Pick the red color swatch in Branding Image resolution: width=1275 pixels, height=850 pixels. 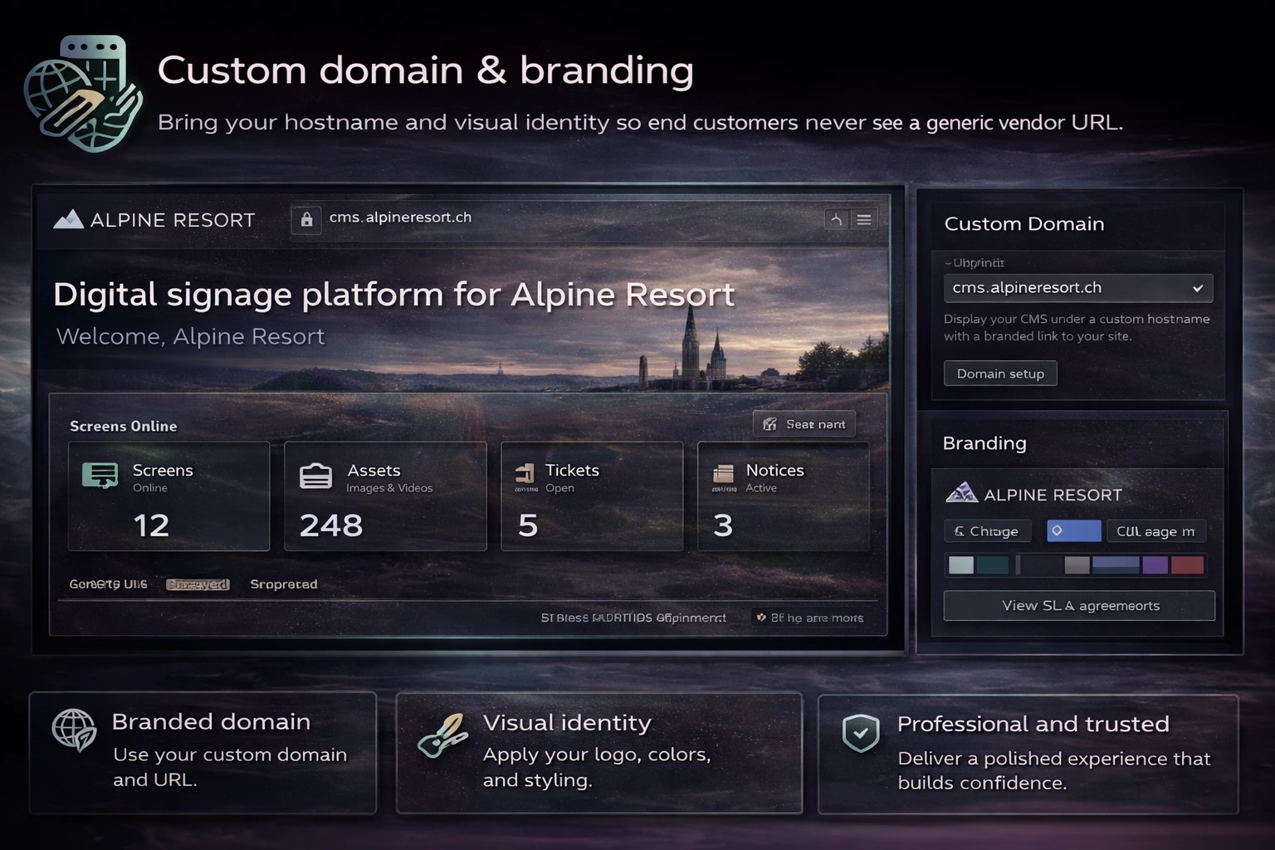pyautogui.click(x=1187, y=566)
